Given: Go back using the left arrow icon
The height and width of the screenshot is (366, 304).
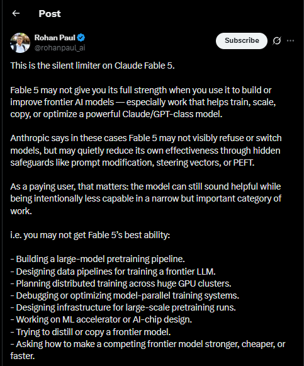Looking at the screenshot, I should click(16, 13).
